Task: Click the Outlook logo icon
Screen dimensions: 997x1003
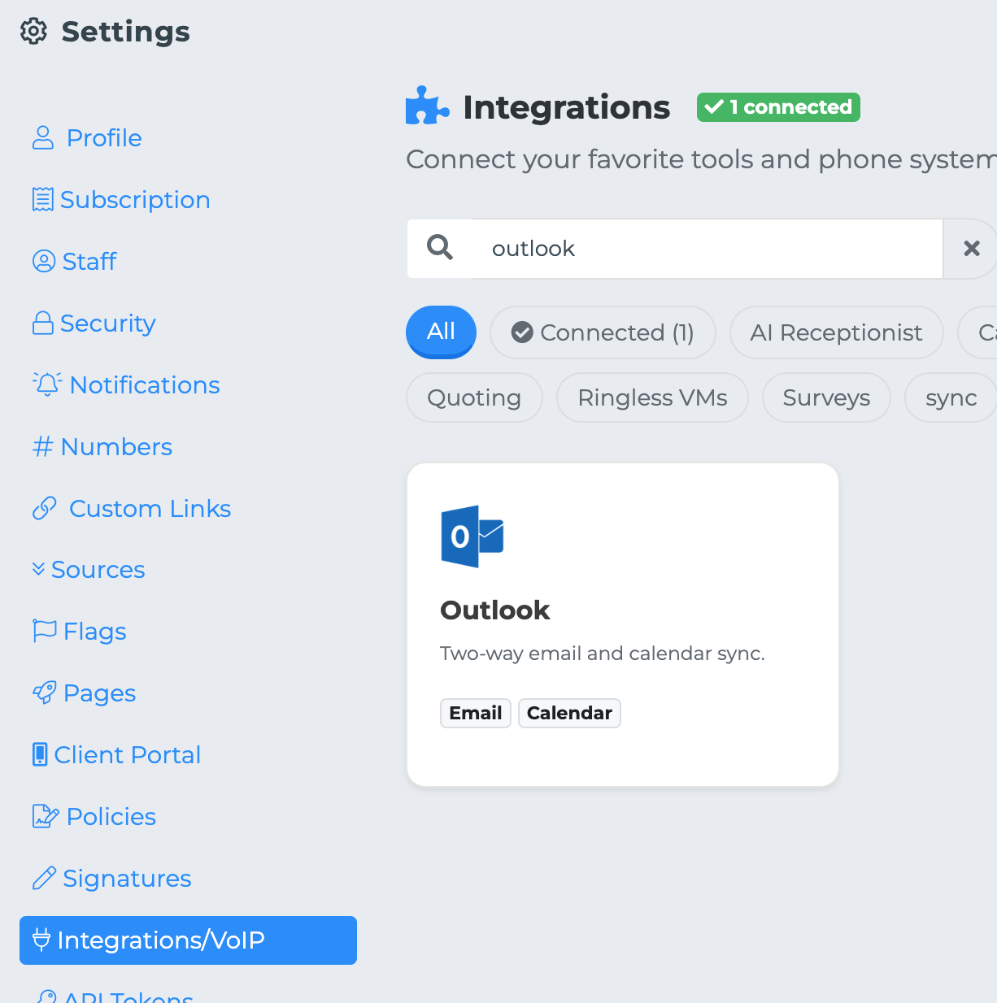Action: pos(472,536)
